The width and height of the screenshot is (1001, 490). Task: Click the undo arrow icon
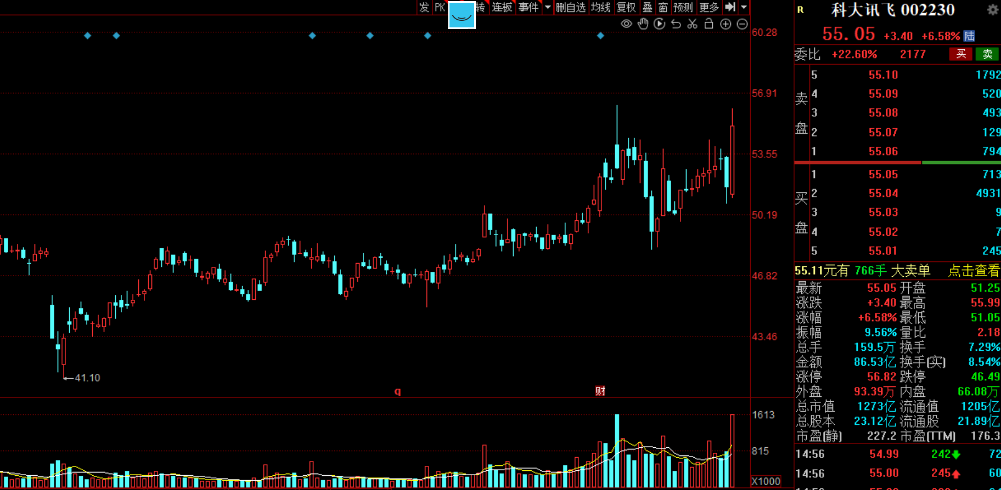tap(676, 24)
